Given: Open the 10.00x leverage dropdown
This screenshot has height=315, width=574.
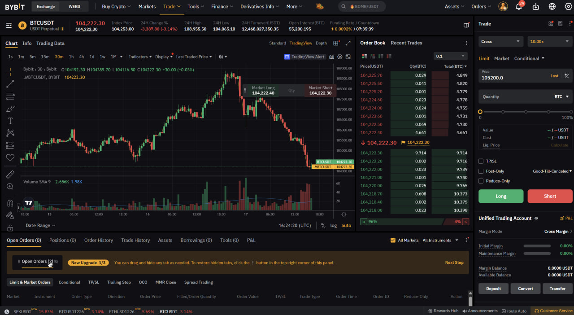Looking at the screenshot, I should click(550, 41).
